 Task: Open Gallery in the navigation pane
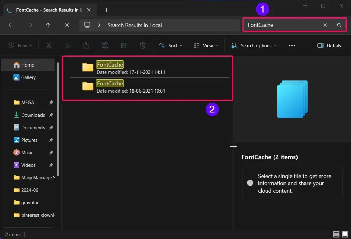(28, 77)
